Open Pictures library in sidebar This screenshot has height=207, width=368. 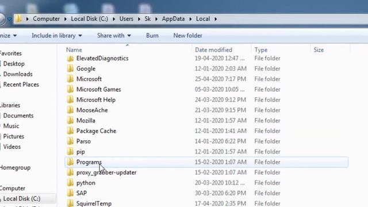[14, 136]
